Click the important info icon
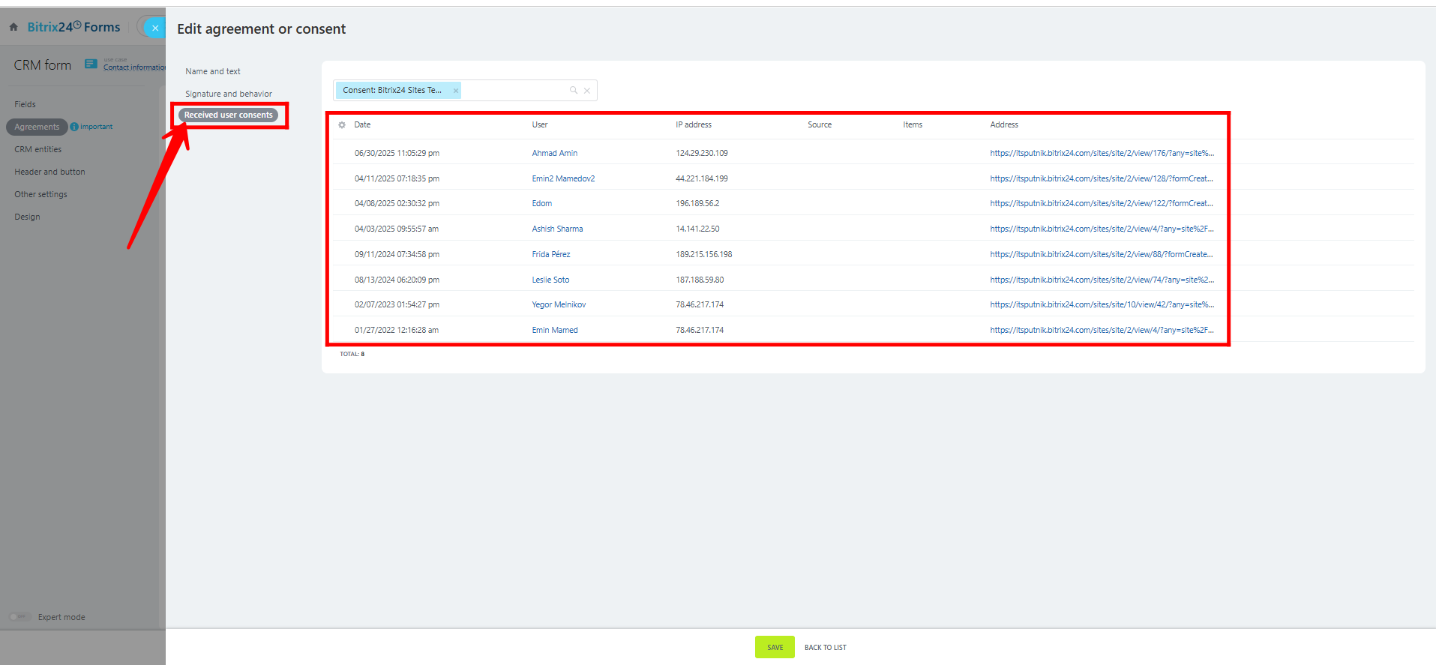 click(x=74, y=127)
